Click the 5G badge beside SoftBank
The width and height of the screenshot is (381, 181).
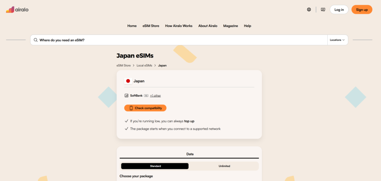(146, 96)
